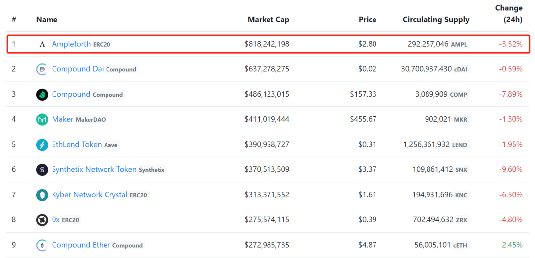
Task: Click market cap value $370,513,509
Action: click(x=267, y=170)
